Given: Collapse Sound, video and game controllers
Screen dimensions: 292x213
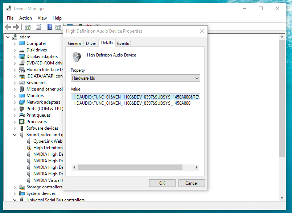Looking at the screenshot, I should 15,135.
